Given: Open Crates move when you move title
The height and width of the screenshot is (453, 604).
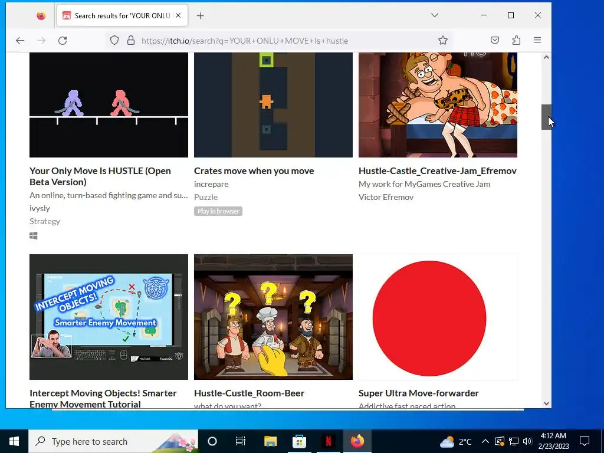Looking at the screenshot, I should pyautogui.click(x=254, y=171).
